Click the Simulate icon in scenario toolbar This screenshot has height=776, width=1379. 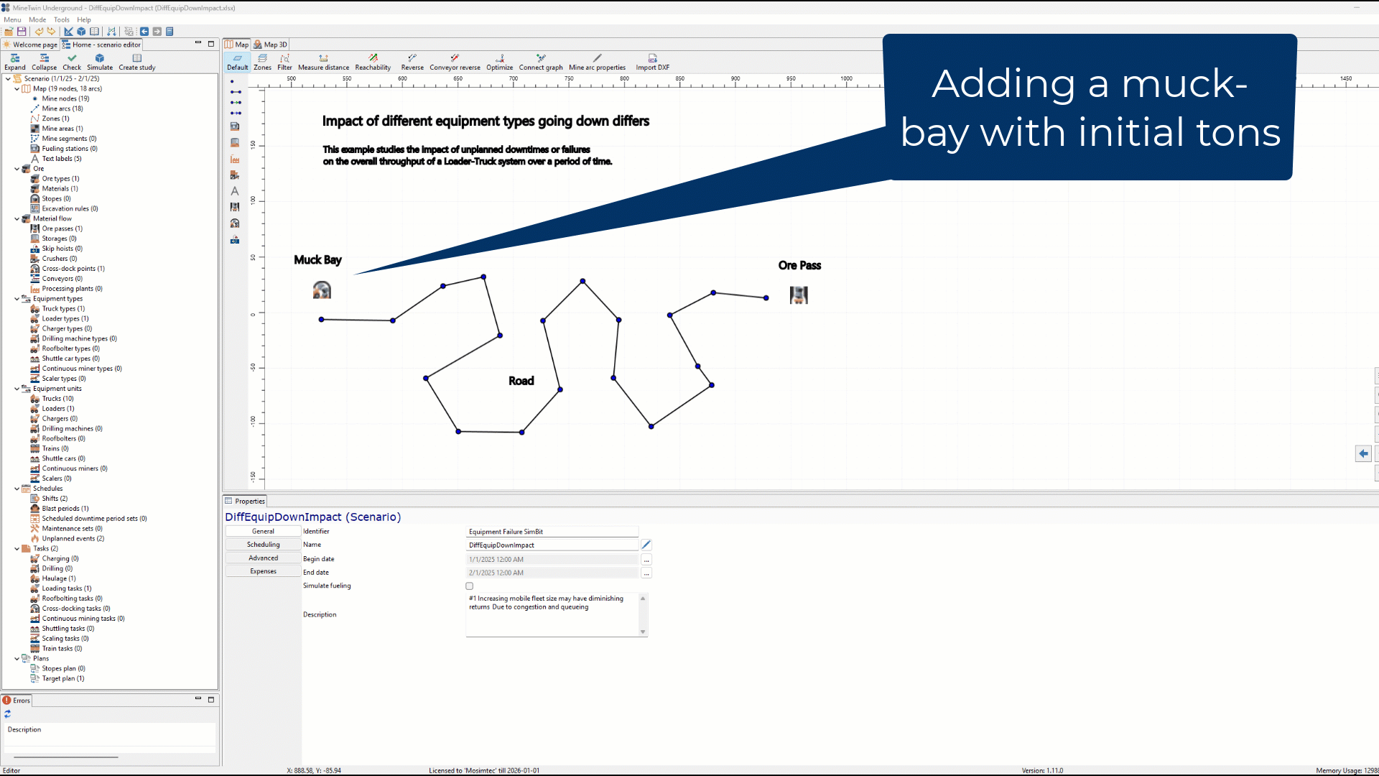pos(100,58)
